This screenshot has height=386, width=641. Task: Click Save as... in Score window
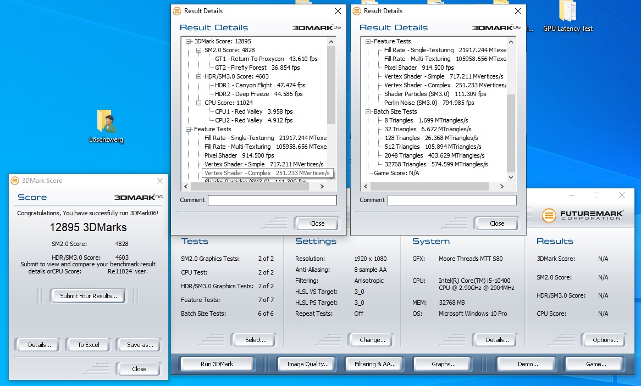coord(140,345)
